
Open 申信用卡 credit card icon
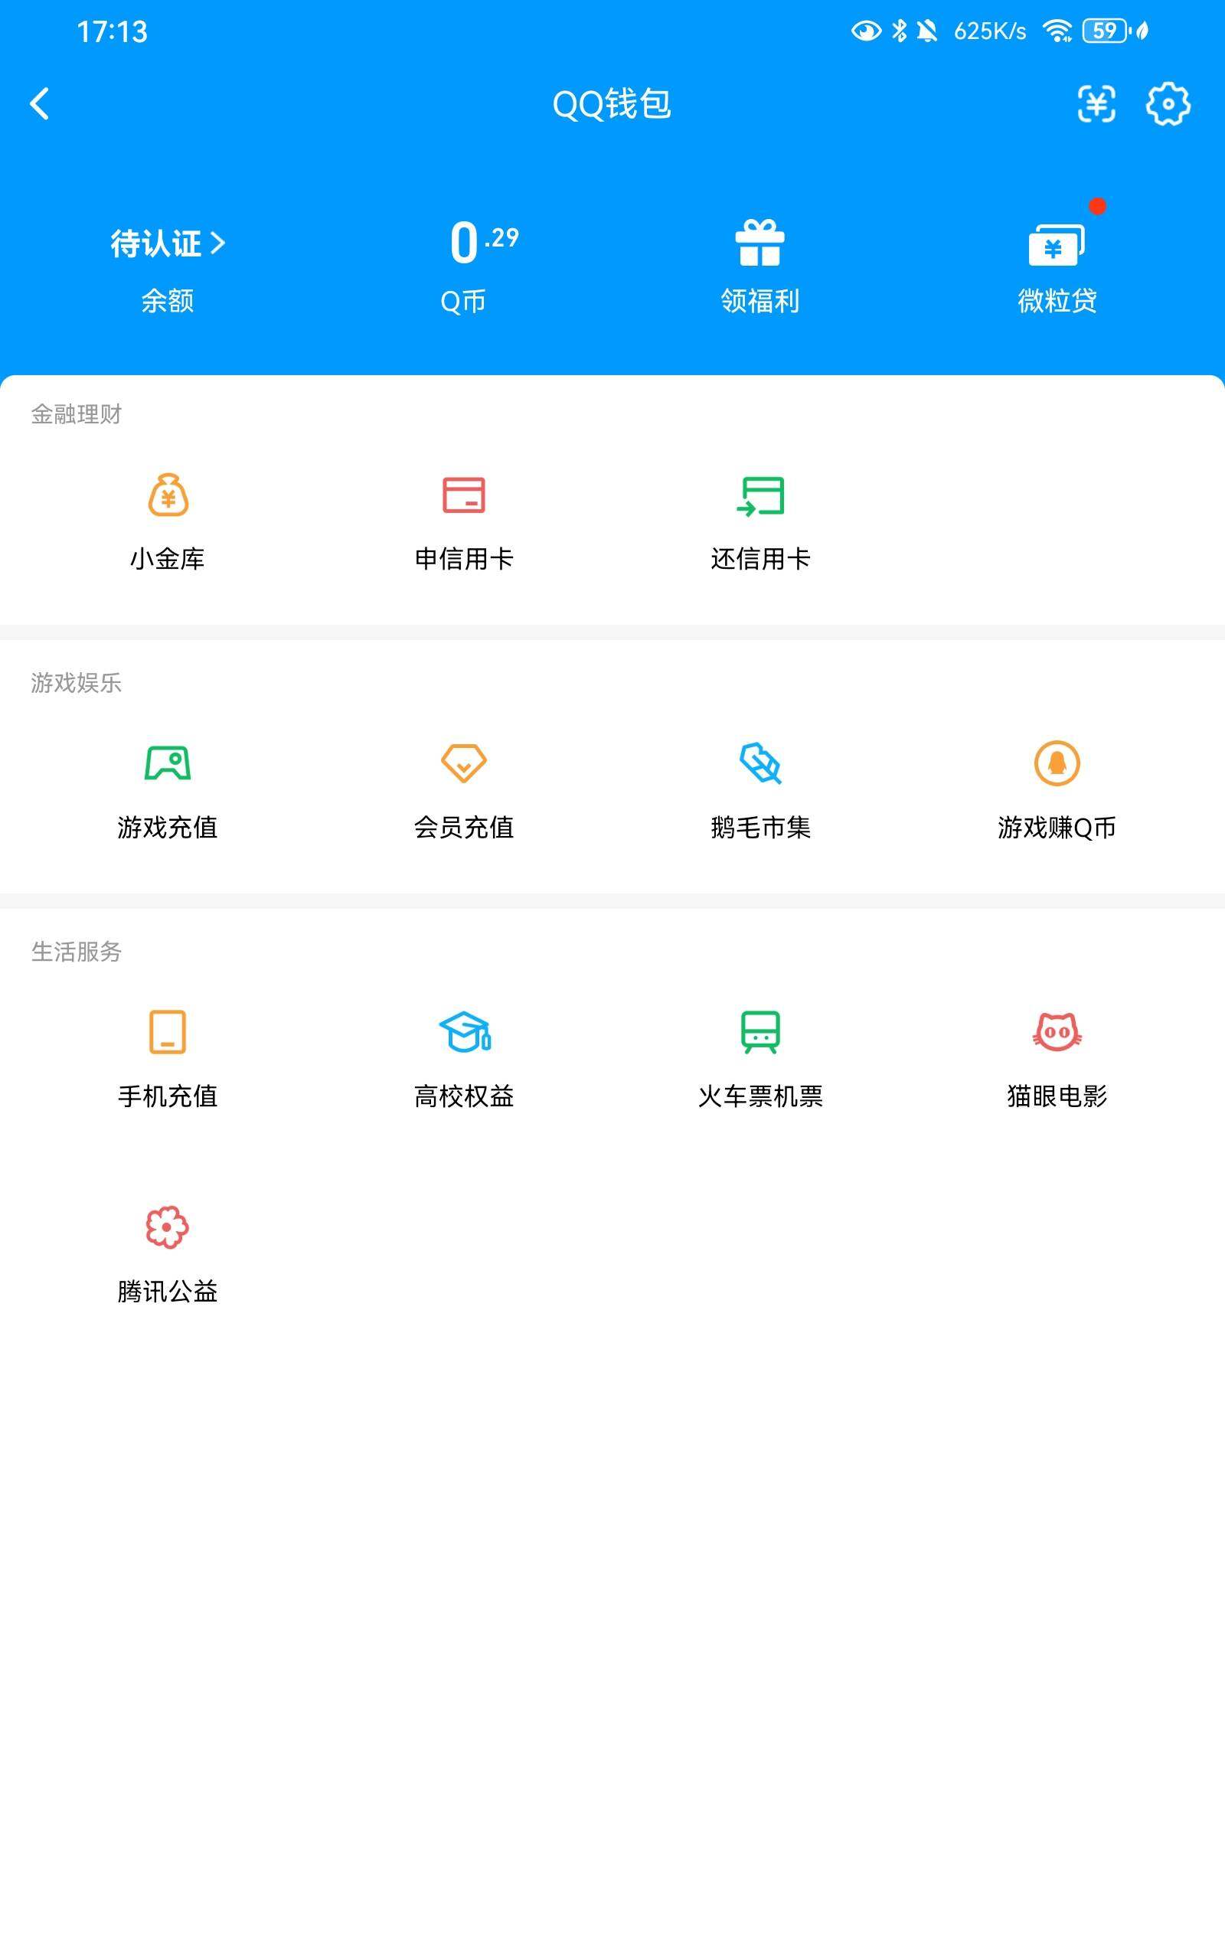(463, 495)
